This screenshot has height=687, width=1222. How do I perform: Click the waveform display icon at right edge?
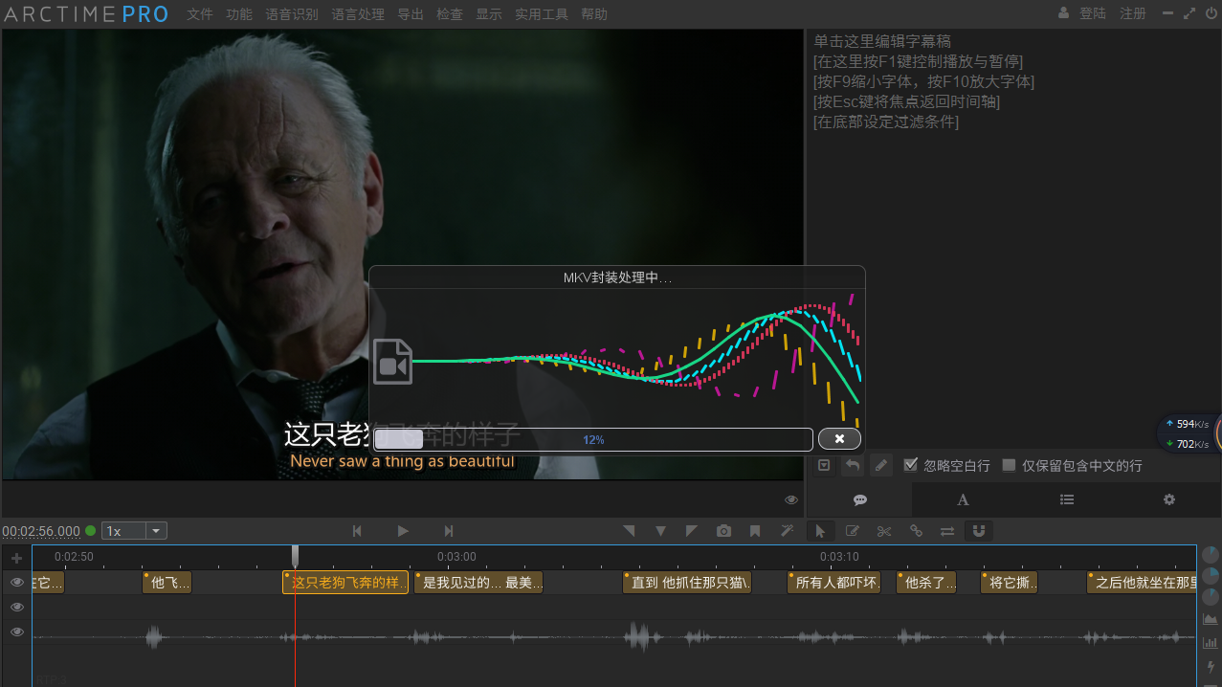click(x=1211, y=619)
